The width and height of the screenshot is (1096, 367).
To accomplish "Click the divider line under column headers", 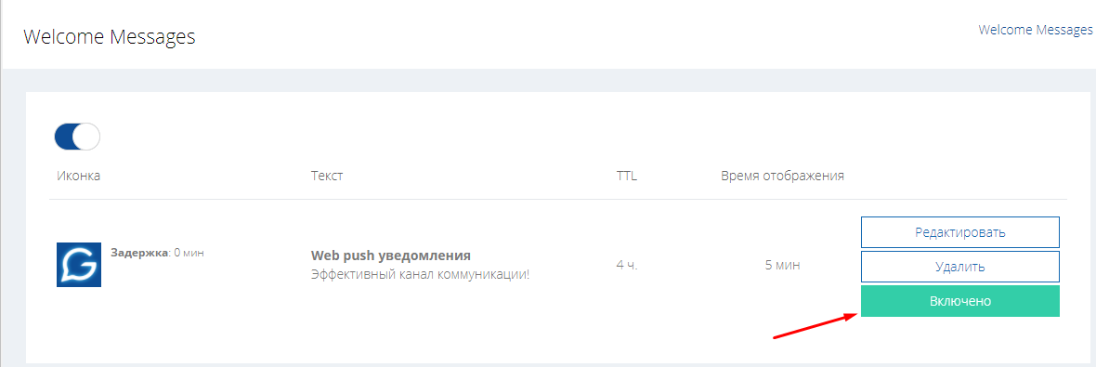I will 558,200.
